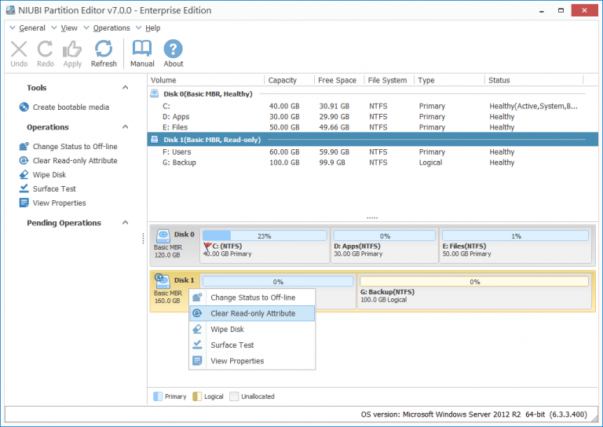
Task: Select the F: Users volume row
Action: coord(372,151)
